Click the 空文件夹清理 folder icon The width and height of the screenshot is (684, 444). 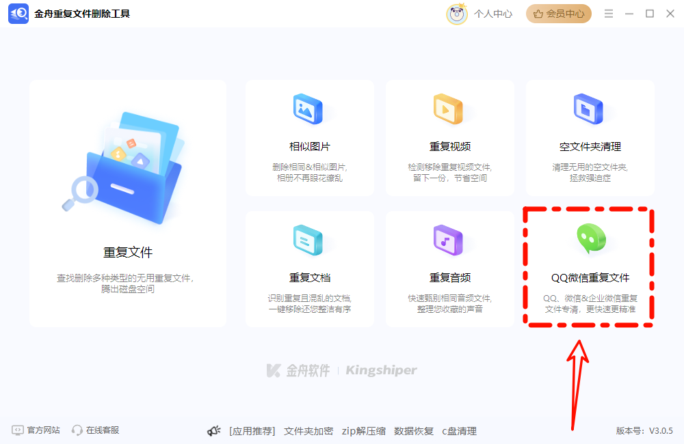point(588,109)
